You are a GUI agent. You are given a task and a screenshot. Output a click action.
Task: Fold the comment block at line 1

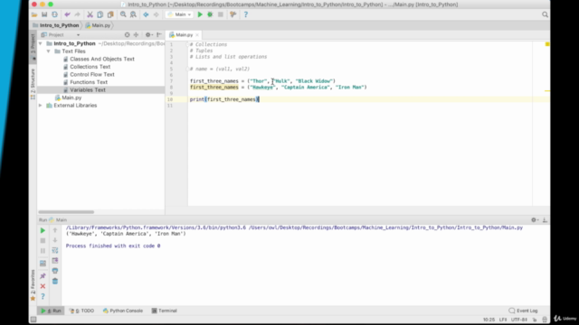pos(187,44)
